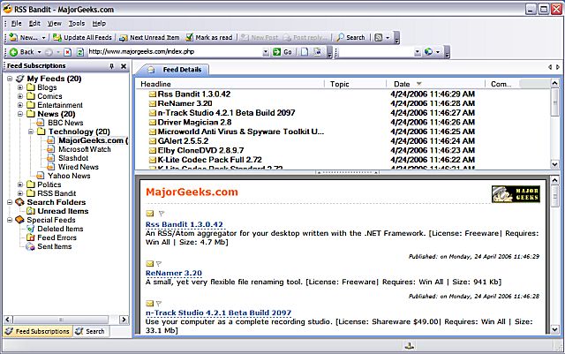Open the Tools menu
Screen dimensions: 565x354
point(77,23)
